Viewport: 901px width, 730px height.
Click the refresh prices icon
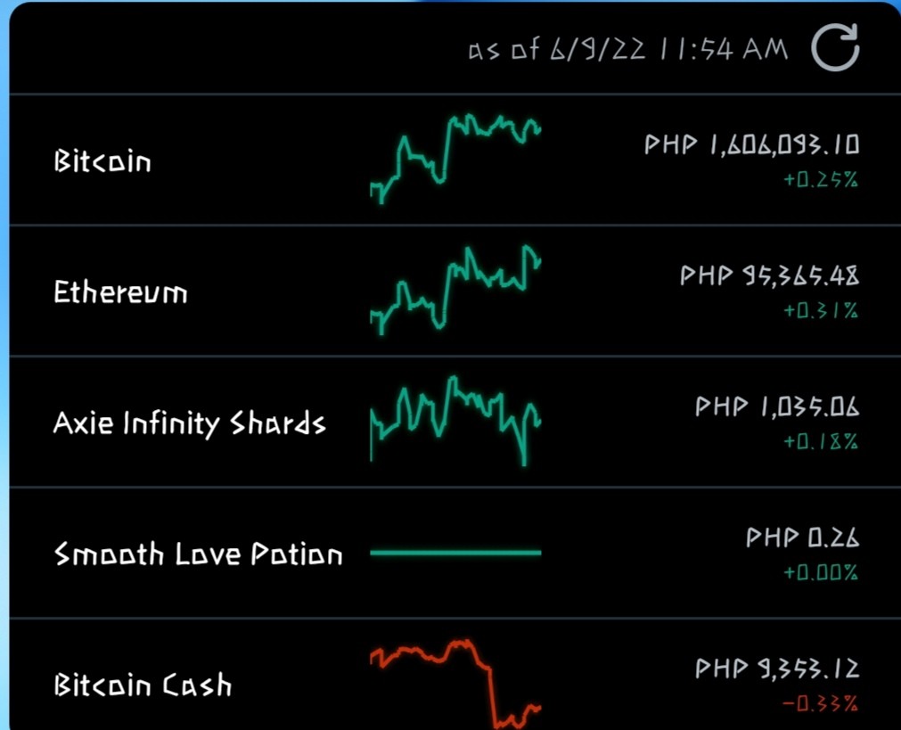835,48
